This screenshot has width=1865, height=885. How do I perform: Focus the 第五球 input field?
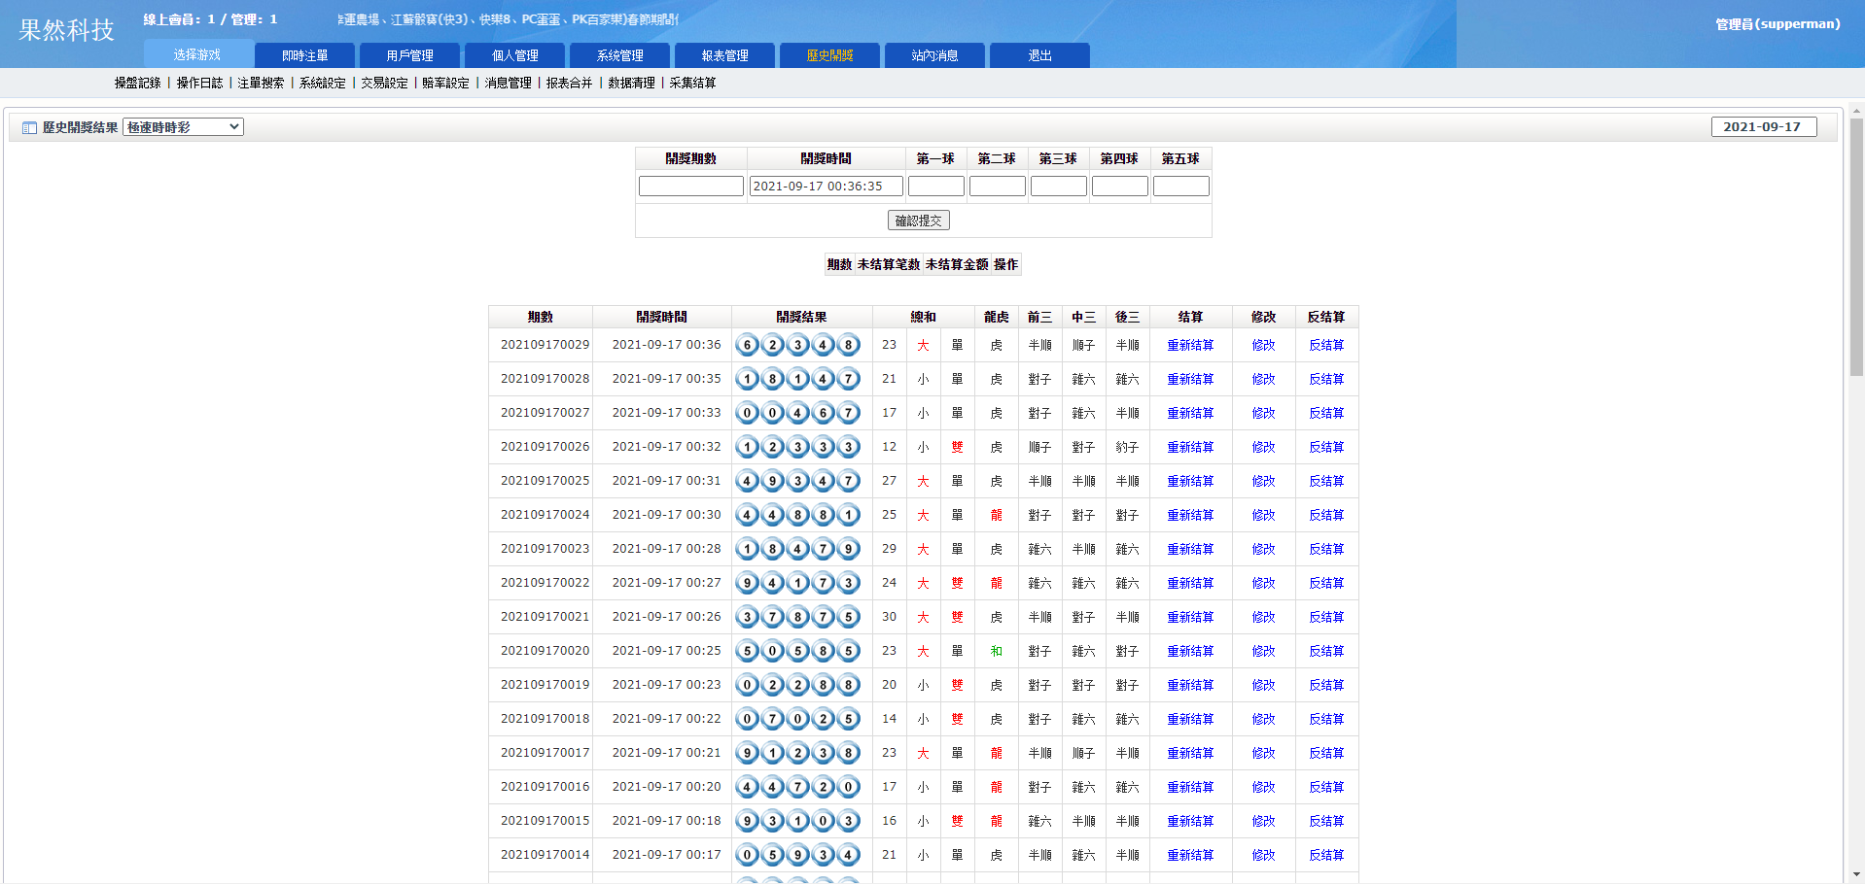tap(1181, 186)
